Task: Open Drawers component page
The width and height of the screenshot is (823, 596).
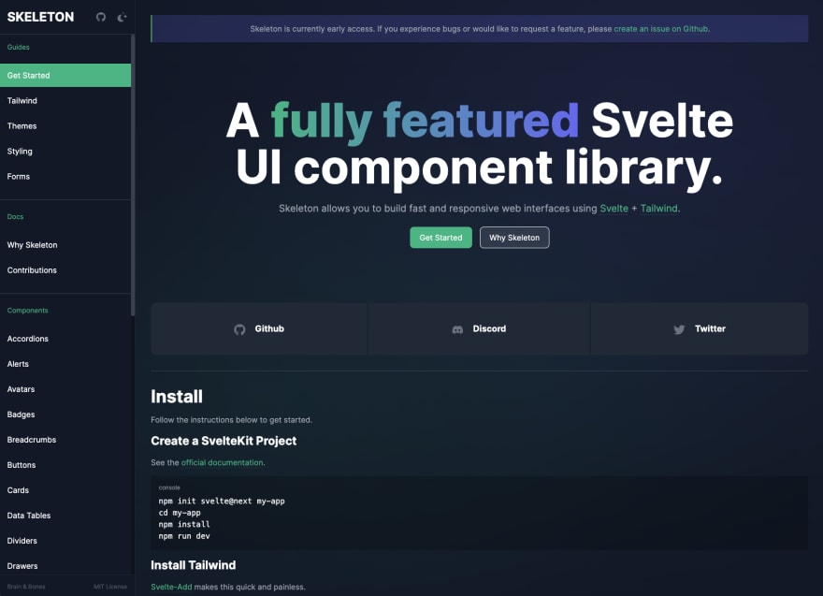Action: tap(22, 565)
